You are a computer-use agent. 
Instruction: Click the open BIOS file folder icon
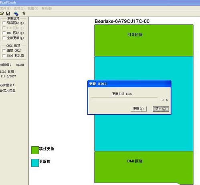point(2,14)
